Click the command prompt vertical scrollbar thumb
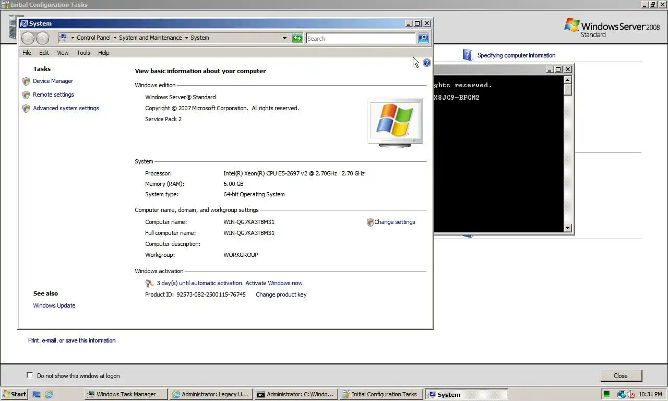Screen dimensions: 668x401 click(x=568, y=89)
